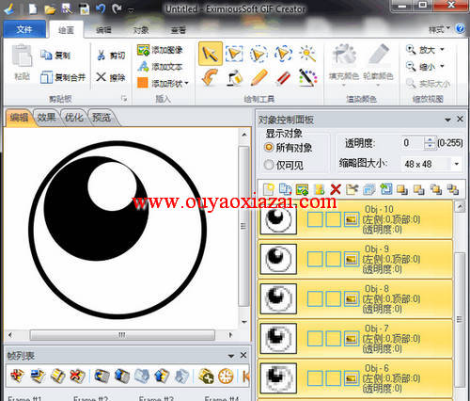The height and width of the screenshot is (401, 470).
Task: Select the orange pencil drawing tool
Action: [x=258, y=77]
